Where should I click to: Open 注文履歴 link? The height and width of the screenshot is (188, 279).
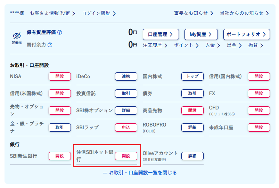point(155,45)
